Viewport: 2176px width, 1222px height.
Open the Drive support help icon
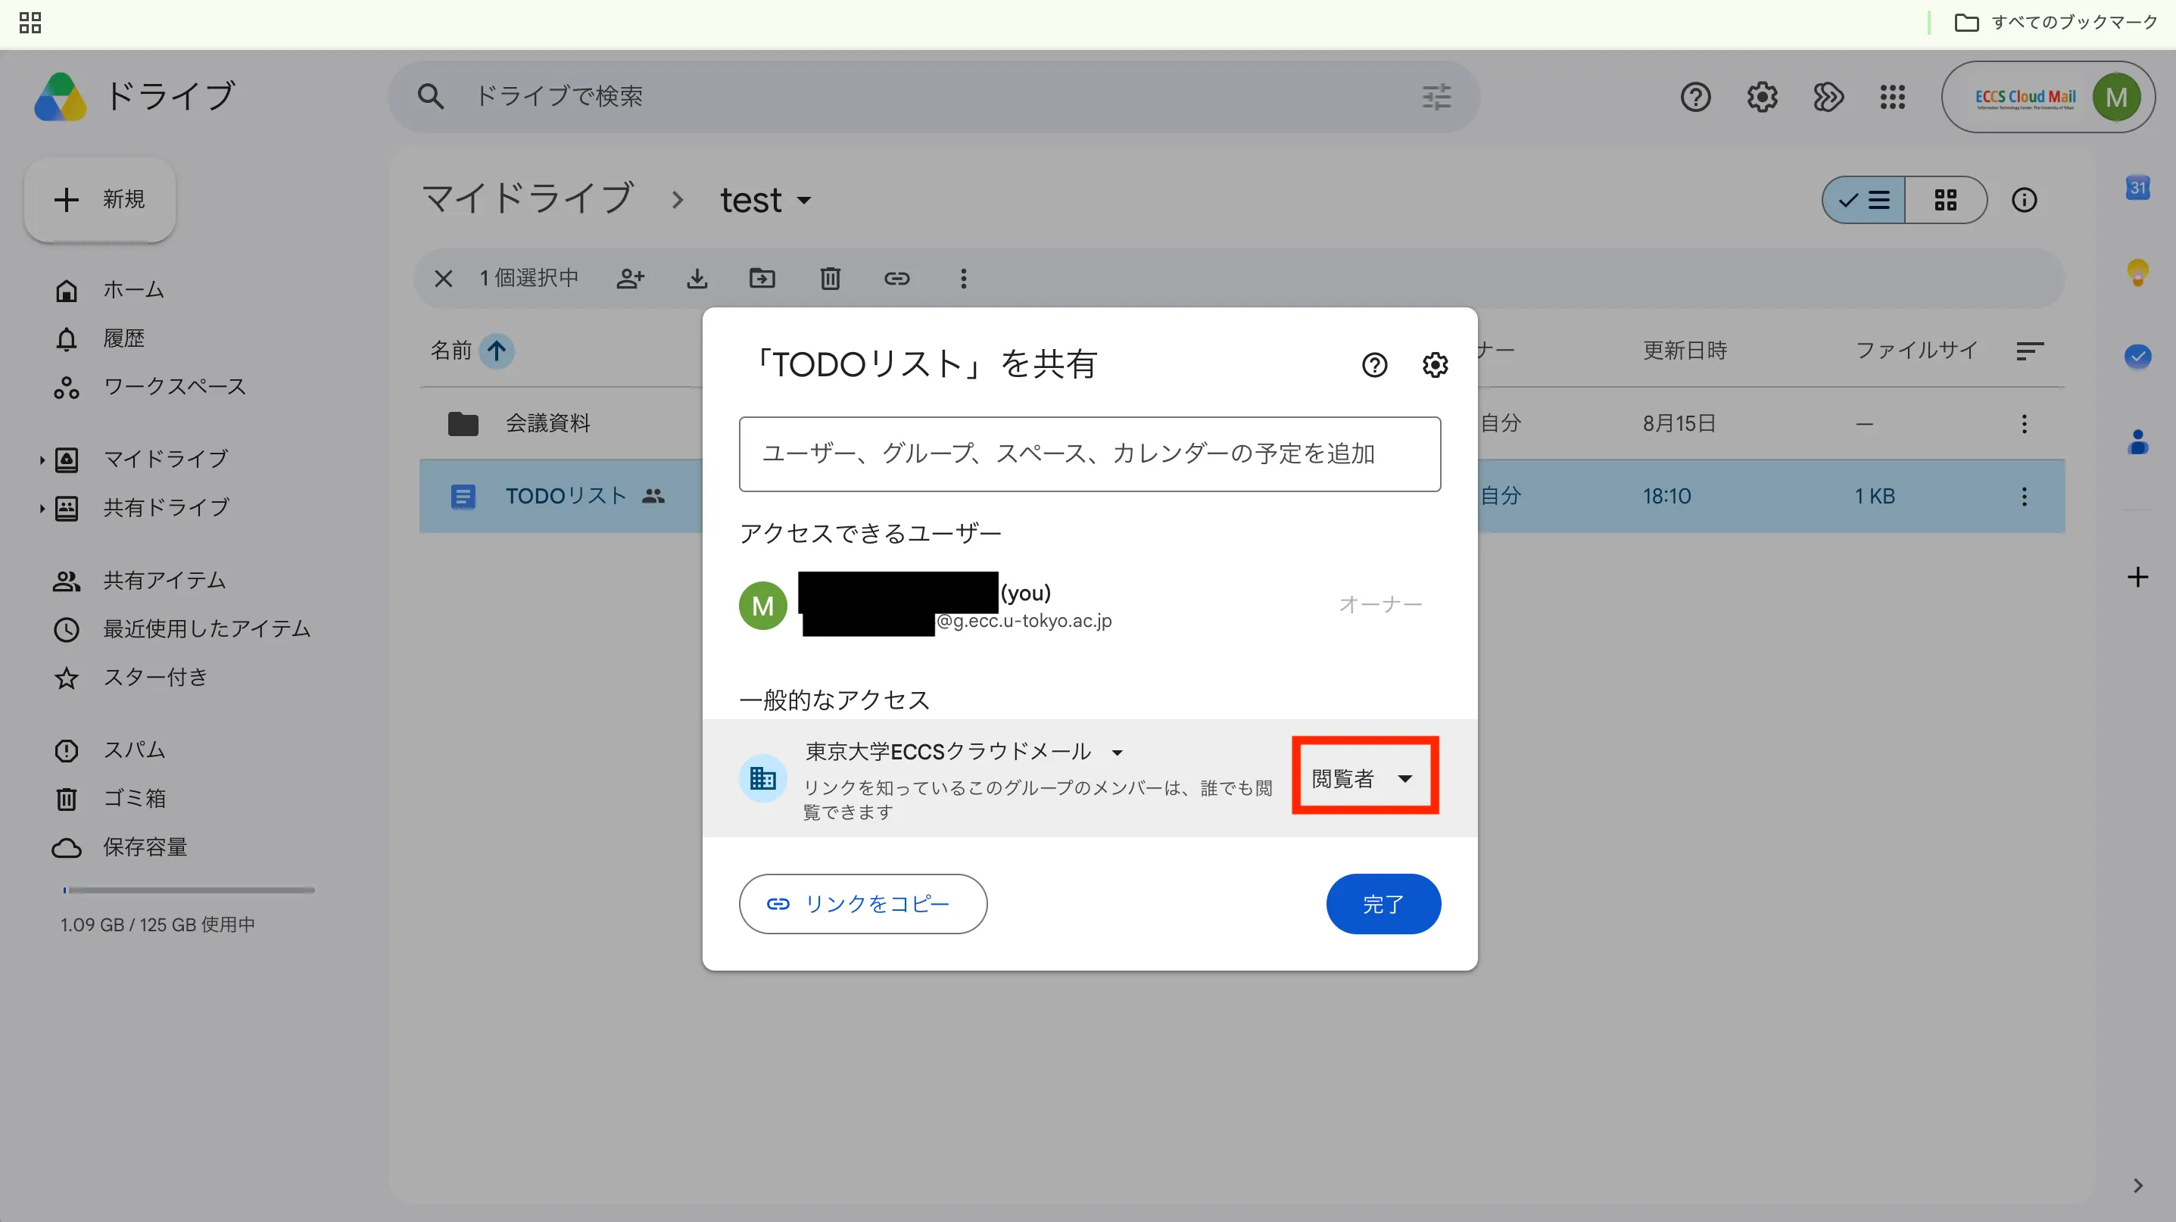(x=1694, y=97)
